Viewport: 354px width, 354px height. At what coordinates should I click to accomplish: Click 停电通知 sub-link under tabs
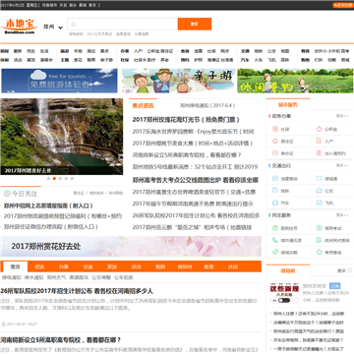pos(12,277)
